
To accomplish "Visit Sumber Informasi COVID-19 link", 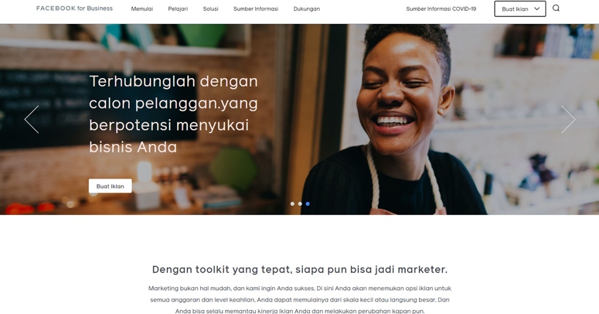I will tap(441, 9).
